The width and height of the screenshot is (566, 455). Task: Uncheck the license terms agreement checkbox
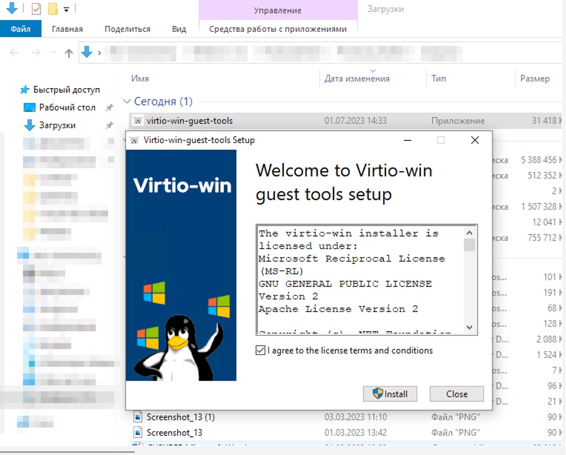pyautogui.click(x=261, y=350)
